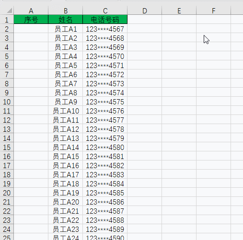The width and height of the screenshot is (243, 240).
Task: Select cell containing 员工A3
Action: 65,47
